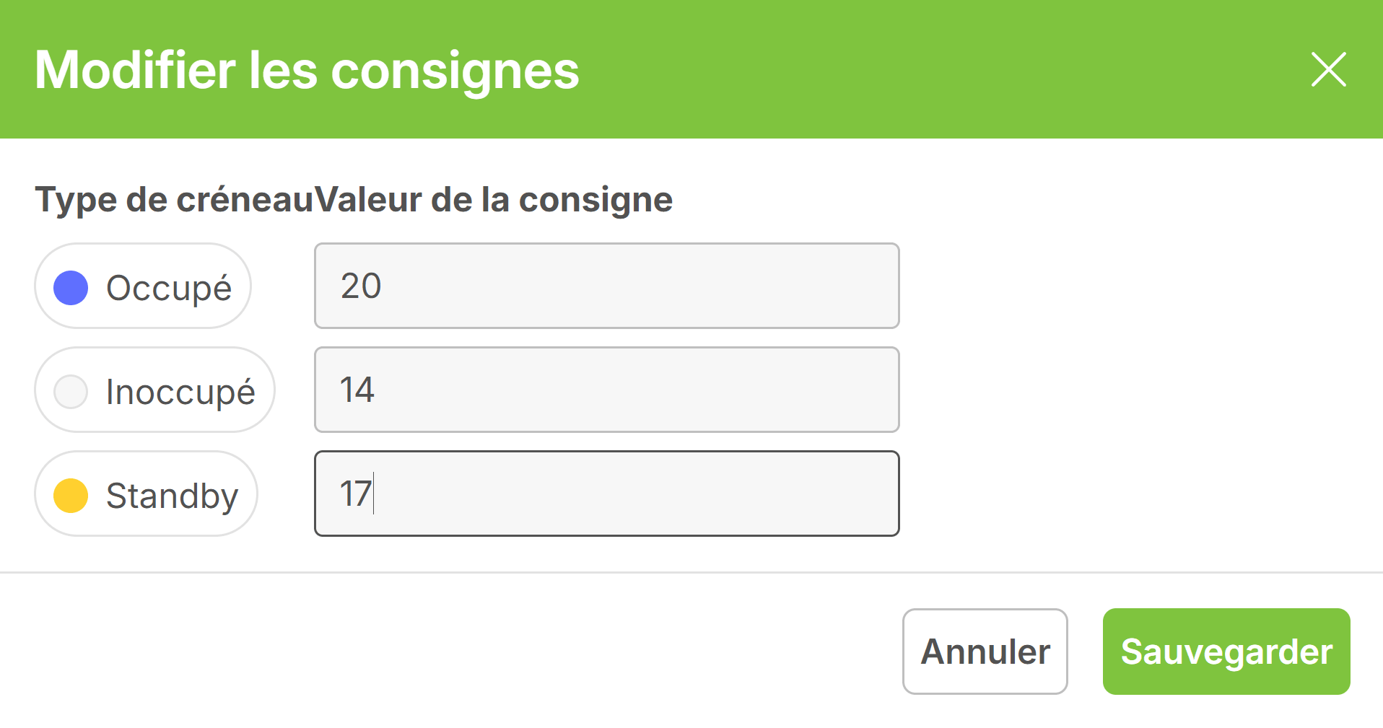1383x728 pixels.
Task: Click the Modifier les consignes title text
Action: click(307, 70)
